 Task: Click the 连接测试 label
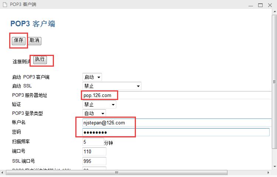tap(21, 62)
